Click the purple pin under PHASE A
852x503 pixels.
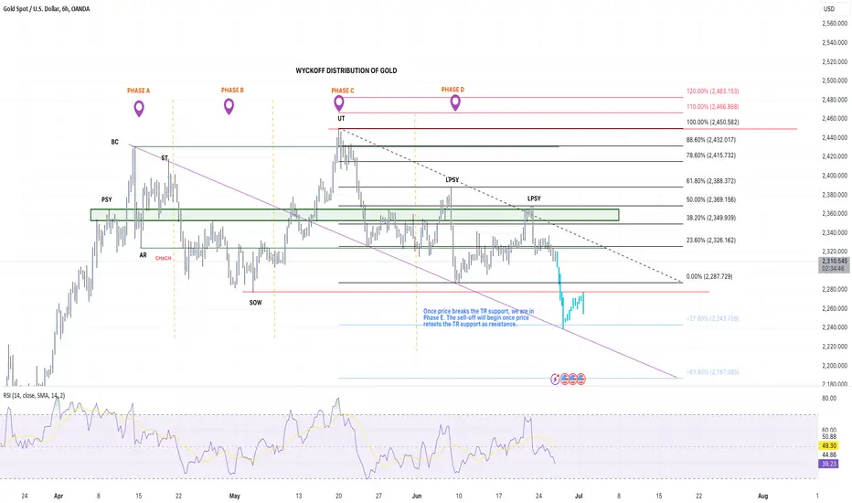tap(139, 108)
